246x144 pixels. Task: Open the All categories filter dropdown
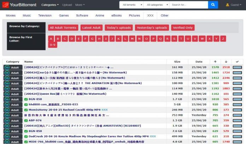[156, 5]
